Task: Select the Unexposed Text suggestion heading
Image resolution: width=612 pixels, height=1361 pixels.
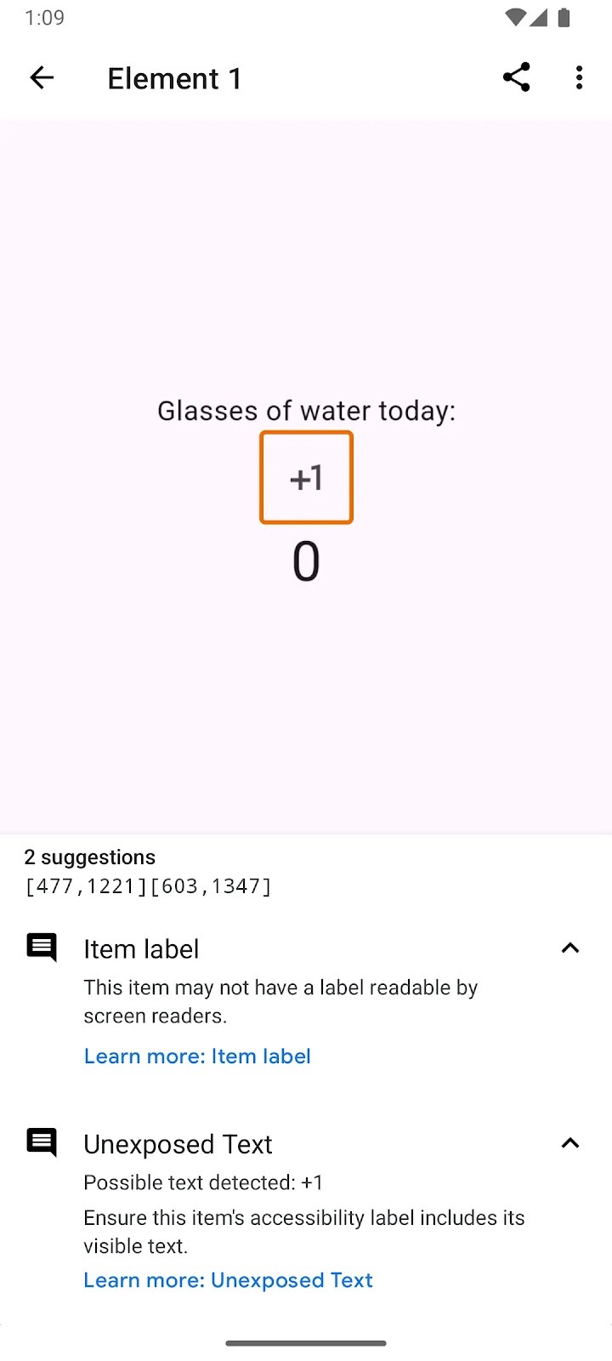Action: (178, 1144)
